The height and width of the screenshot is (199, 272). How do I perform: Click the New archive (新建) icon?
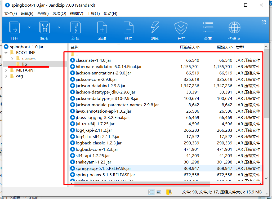(x=75, y=27)
